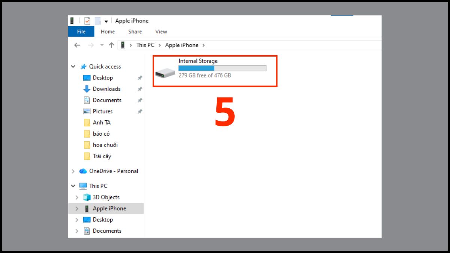Open the báo có folder

pyautogui.click(x=101, y=134)
